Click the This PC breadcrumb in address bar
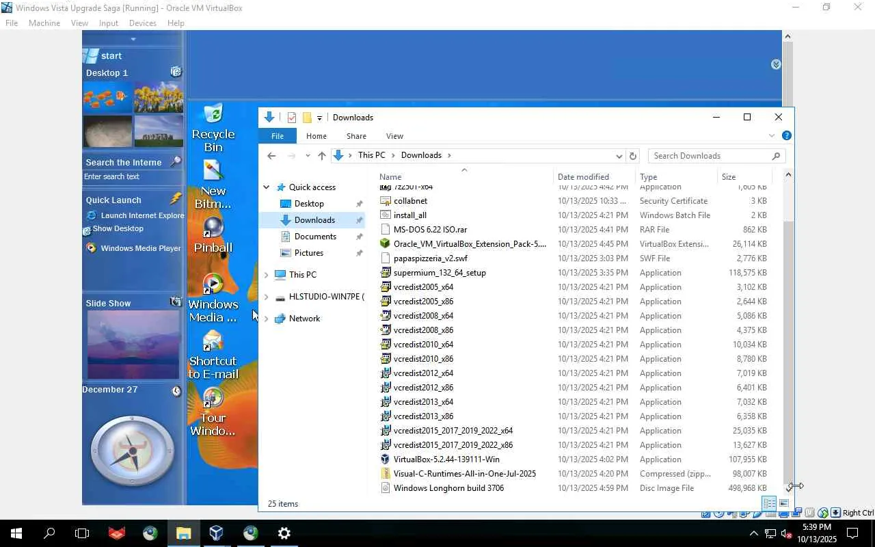The image size is (875, 547). coord(371,155)
